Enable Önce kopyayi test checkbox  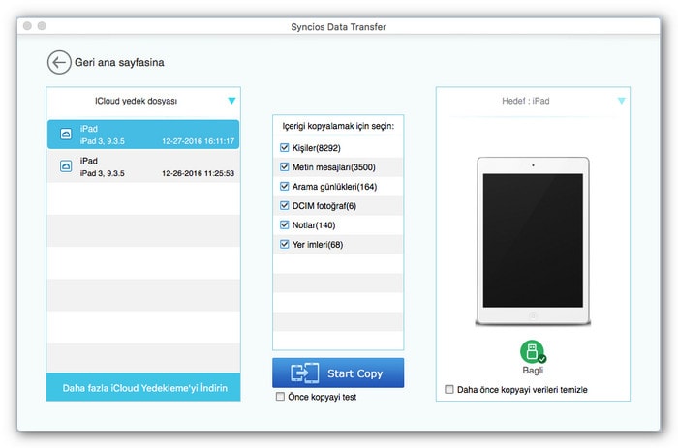[280, 397]
